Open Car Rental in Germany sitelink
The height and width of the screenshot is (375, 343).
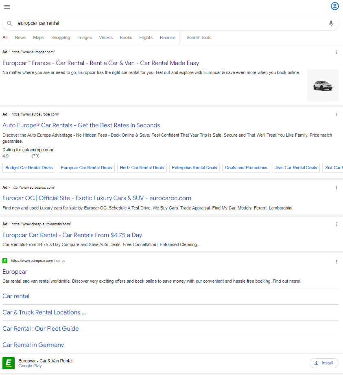click(x=33, y=345)
